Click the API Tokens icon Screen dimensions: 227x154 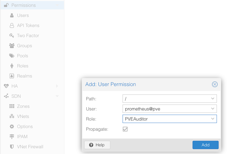click(11, 25)
